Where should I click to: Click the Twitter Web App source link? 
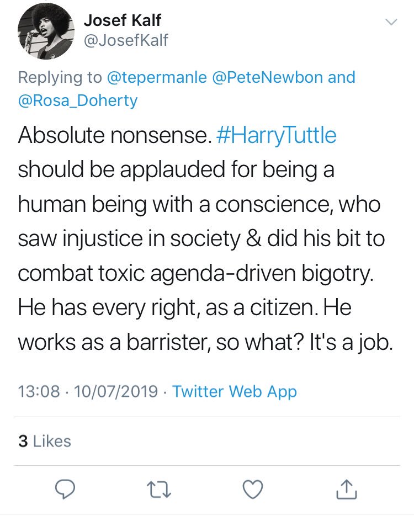[x=234, y=391]
